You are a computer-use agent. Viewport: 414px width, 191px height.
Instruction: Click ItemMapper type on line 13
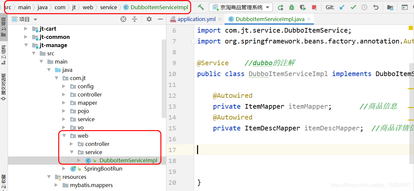(x=264, y=106)
